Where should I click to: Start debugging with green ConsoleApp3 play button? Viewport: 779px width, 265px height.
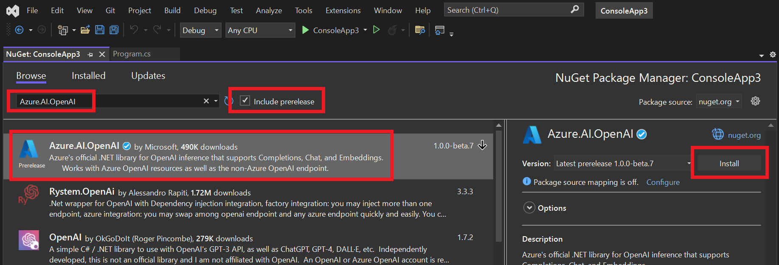(305, 30)
